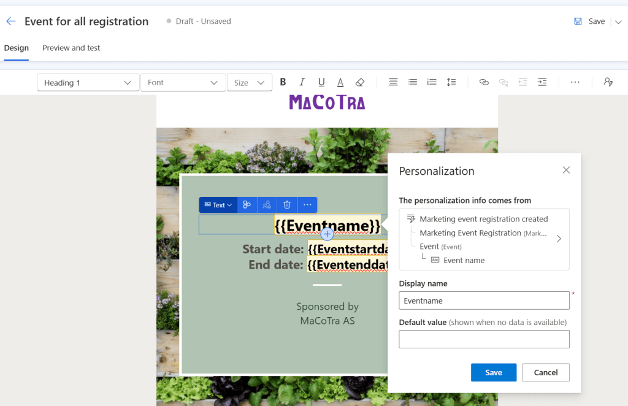The image size is (628, 406).
Task: Open the Font dropdown
Action: [x=183, y=83]
